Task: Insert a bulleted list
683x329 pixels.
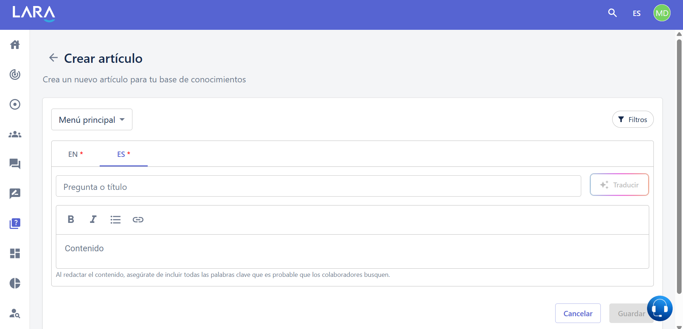Action: [116, 220]
